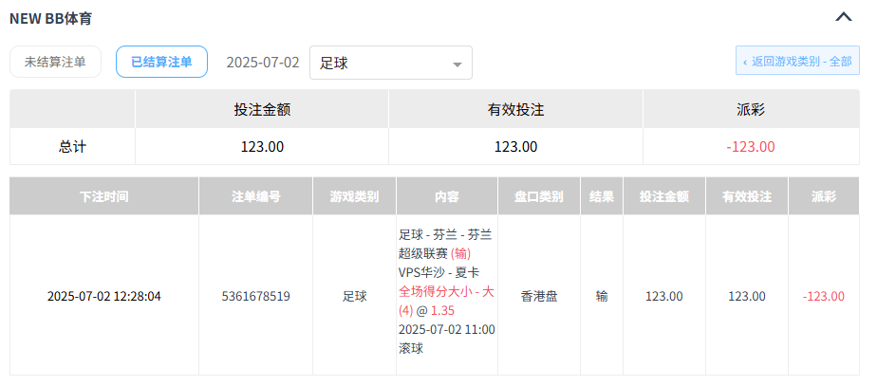Click the total 派彩 value -123.00 in the summary
Screen dimensions: 877x386
[750, 147]
